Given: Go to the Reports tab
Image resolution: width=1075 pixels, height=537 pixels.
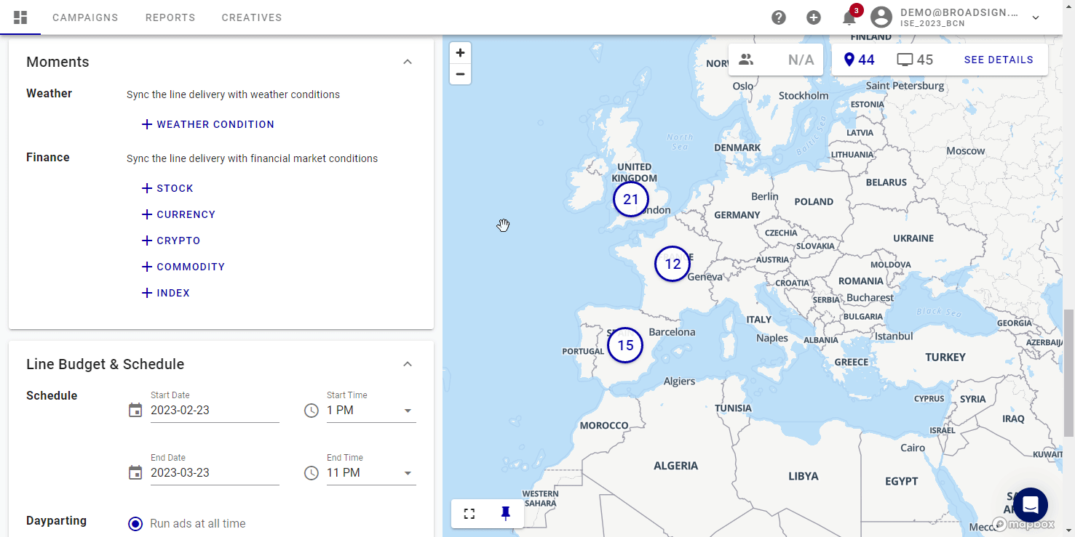Looking at the screenshot, I should click(170, 17).
